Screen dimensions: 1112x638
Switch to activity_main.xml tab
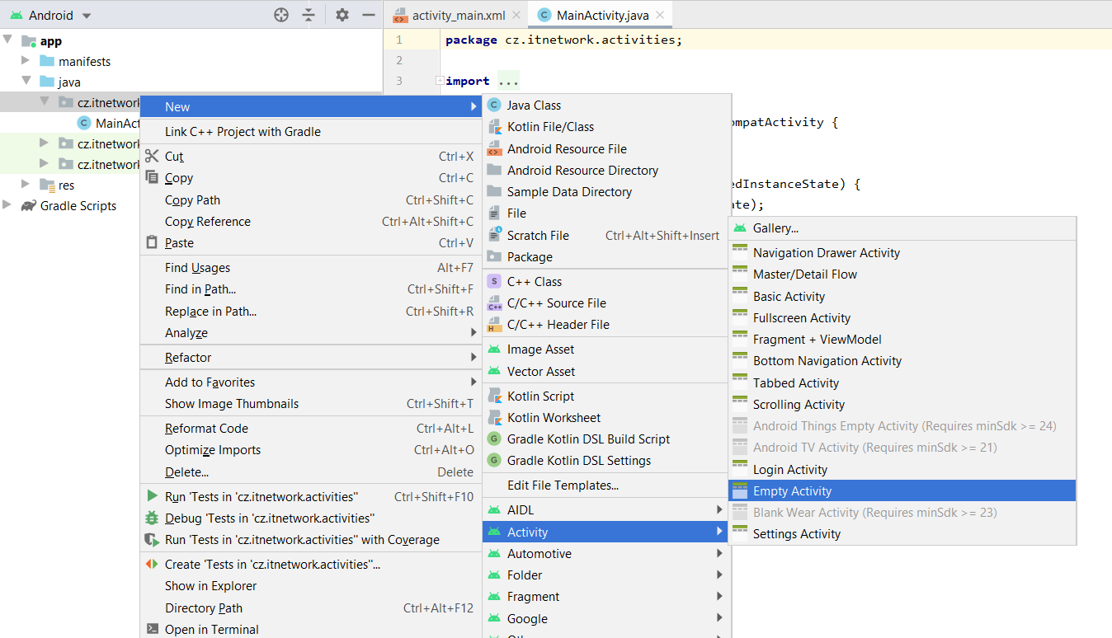[x=458, y=16]
